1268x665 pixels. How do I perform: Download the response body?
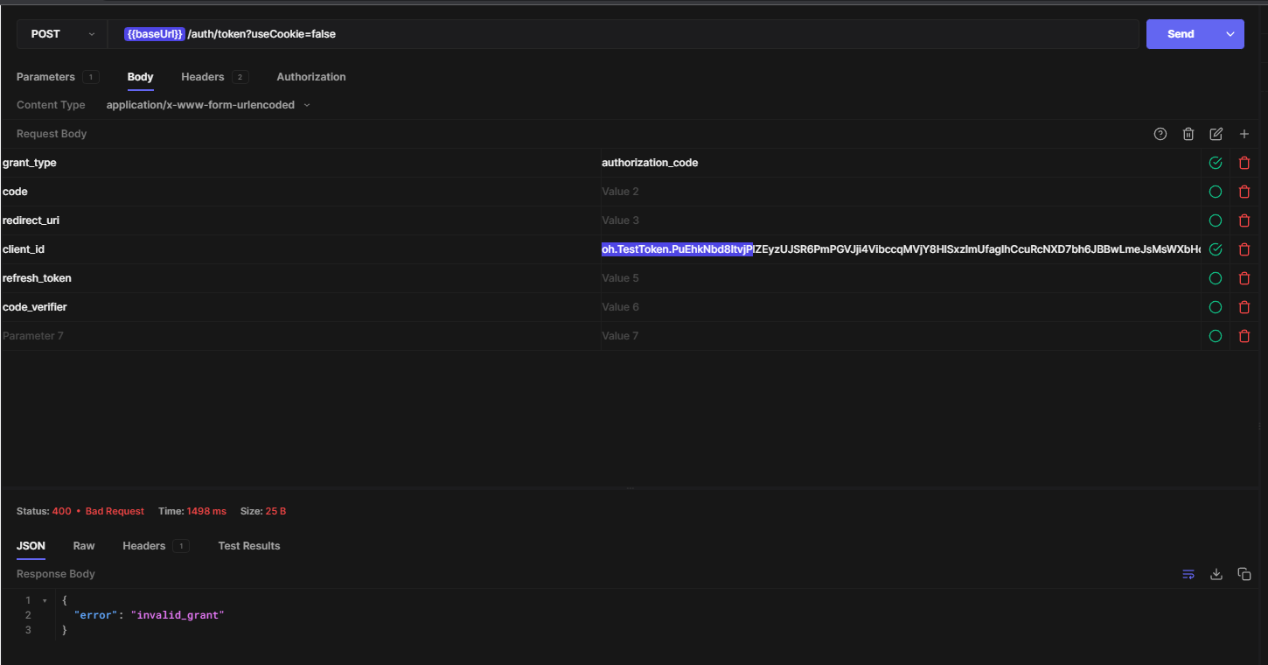click(1216, 574)
